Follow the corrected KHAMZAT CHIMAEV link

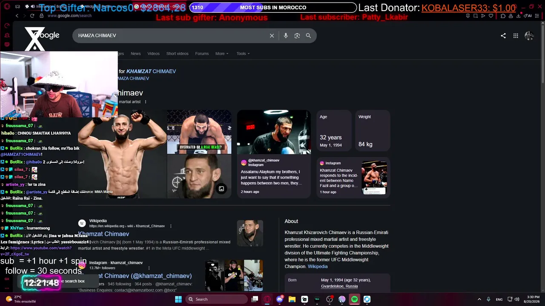pos(151,71)
